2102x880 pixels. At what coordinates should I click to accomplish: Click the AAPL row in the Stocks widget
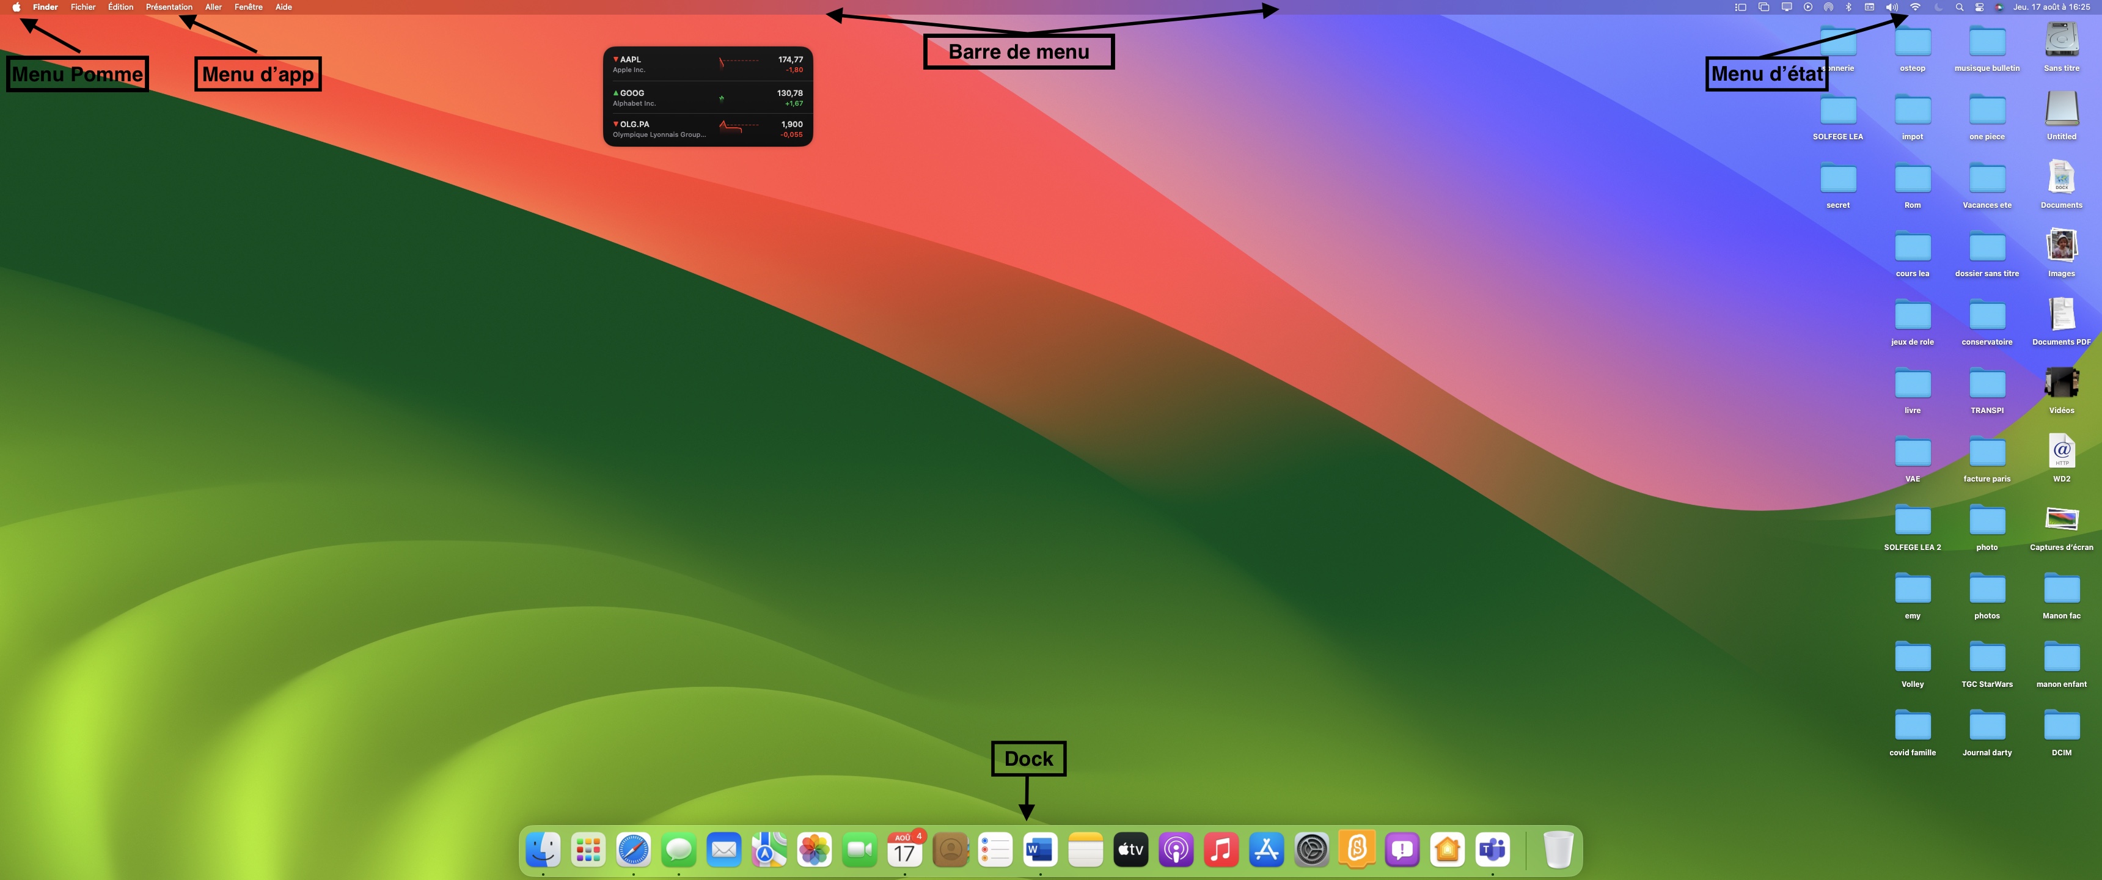tap(708, 64)
